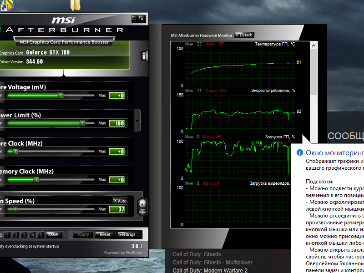Click the Memory Clock value field
The height and width of the screenshot is (273, 364).
117,180
